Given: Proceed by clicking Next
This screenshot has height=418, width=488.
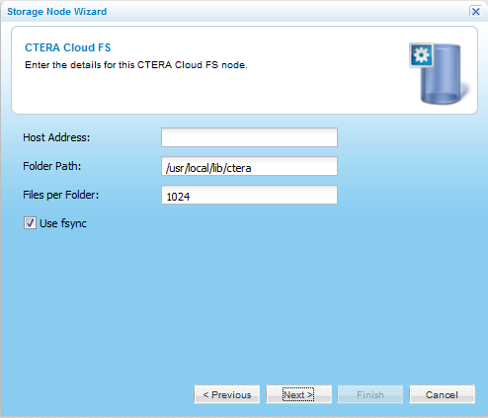Looking at the screenshot, I should 298,394.
